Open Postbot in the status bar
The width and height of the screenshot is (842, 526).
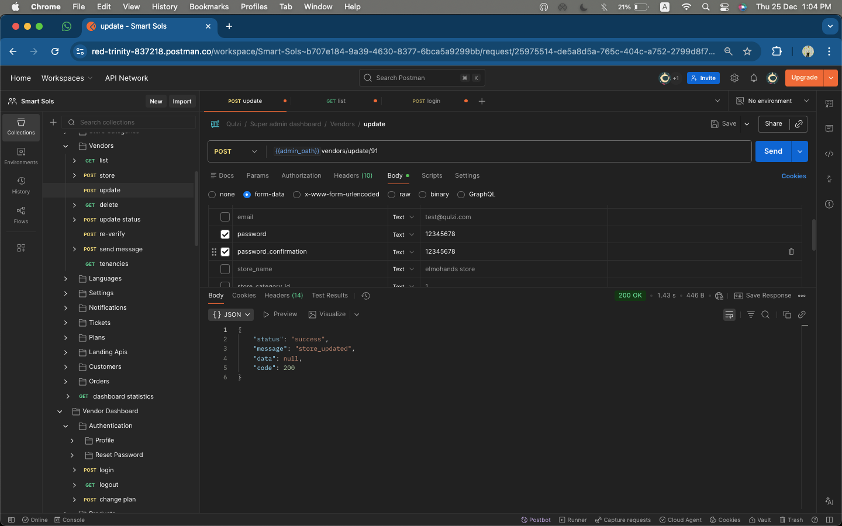tap(536, 520)
